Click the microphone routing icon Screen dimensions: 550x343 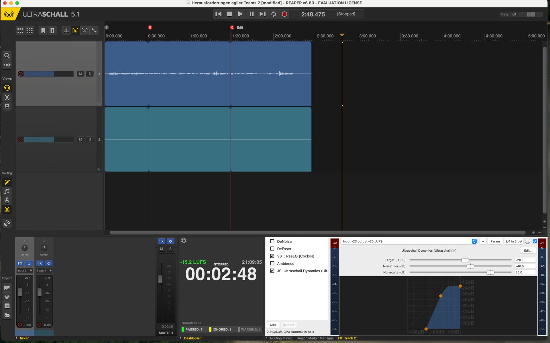click(x=7, y=200)
